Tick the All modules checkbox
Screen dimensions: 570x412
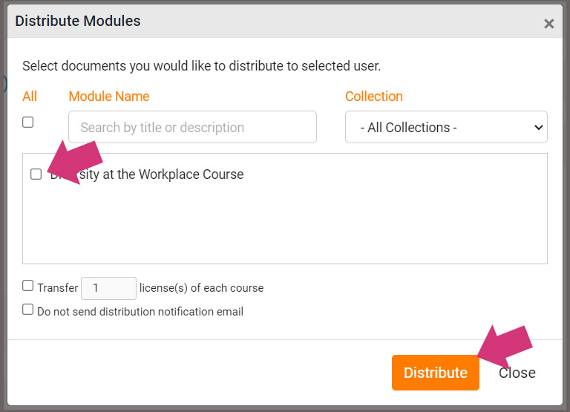[x=28, y=122]
